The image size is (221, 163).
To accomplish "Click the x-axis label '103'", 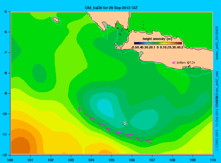I will click(x=71, y=160).
